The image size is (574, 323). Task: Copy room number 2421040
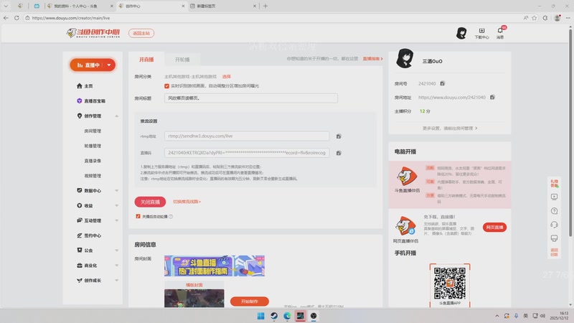tap(442, 83)
